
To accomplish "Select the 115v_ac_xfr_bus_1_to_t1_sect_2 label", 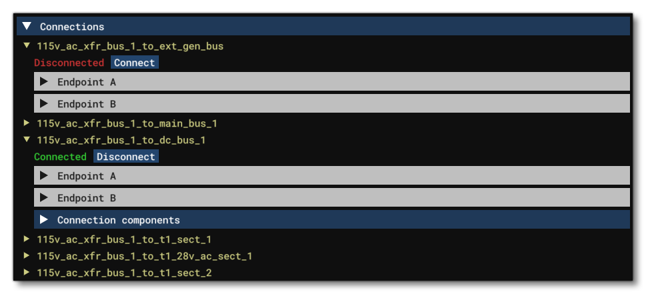I will [x=124, y=273].
